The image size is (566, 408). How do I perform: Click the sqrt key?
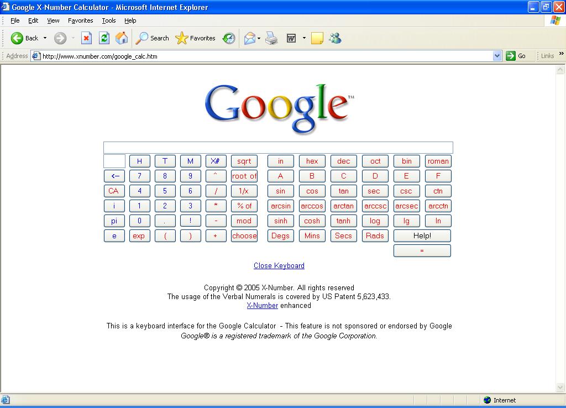click(x=244, y=161)
